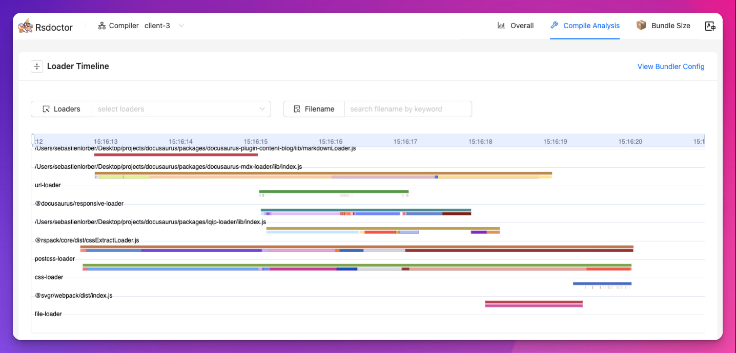Open View Bundler Config
The height and width of the screenshot is (353, 736).
[x=671, y=67]
